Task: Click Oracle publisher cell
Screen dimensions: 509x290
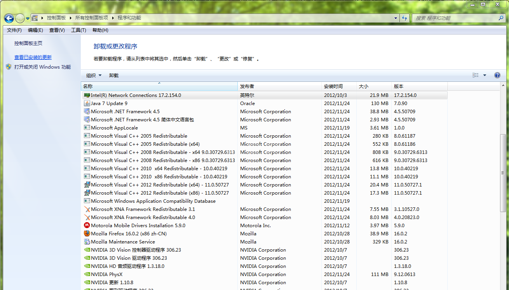Action: coord(248,103)
